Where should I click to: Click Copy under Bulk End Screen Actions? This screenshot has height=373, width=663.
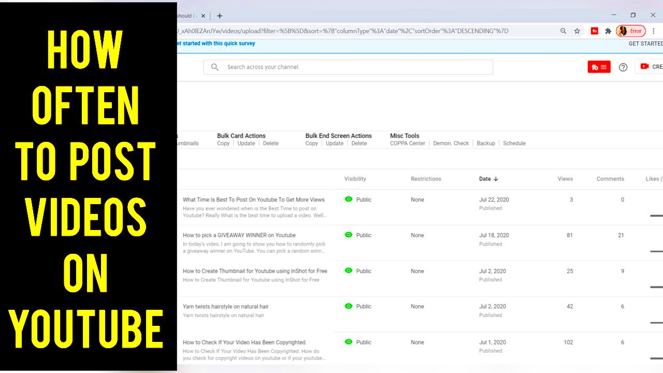(x=312, y=144)
